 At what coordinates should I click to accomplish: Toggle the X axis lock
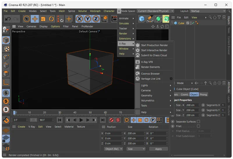[x=79, y=19]
